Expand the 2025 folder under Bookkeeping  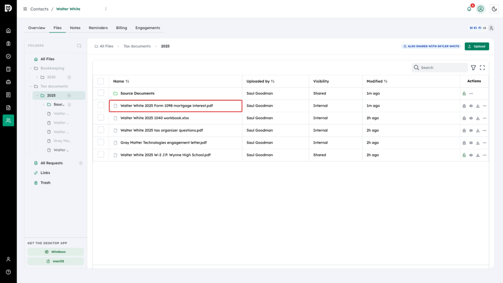[x=37, y=77]
